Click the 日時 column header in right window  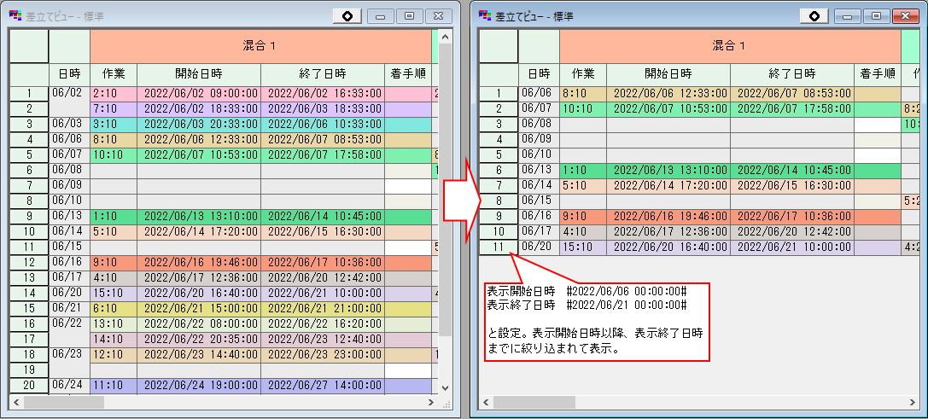click(540, 74)
